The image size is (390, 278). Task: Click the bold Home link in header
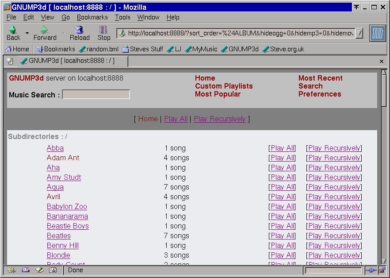[x=205, y=78]
